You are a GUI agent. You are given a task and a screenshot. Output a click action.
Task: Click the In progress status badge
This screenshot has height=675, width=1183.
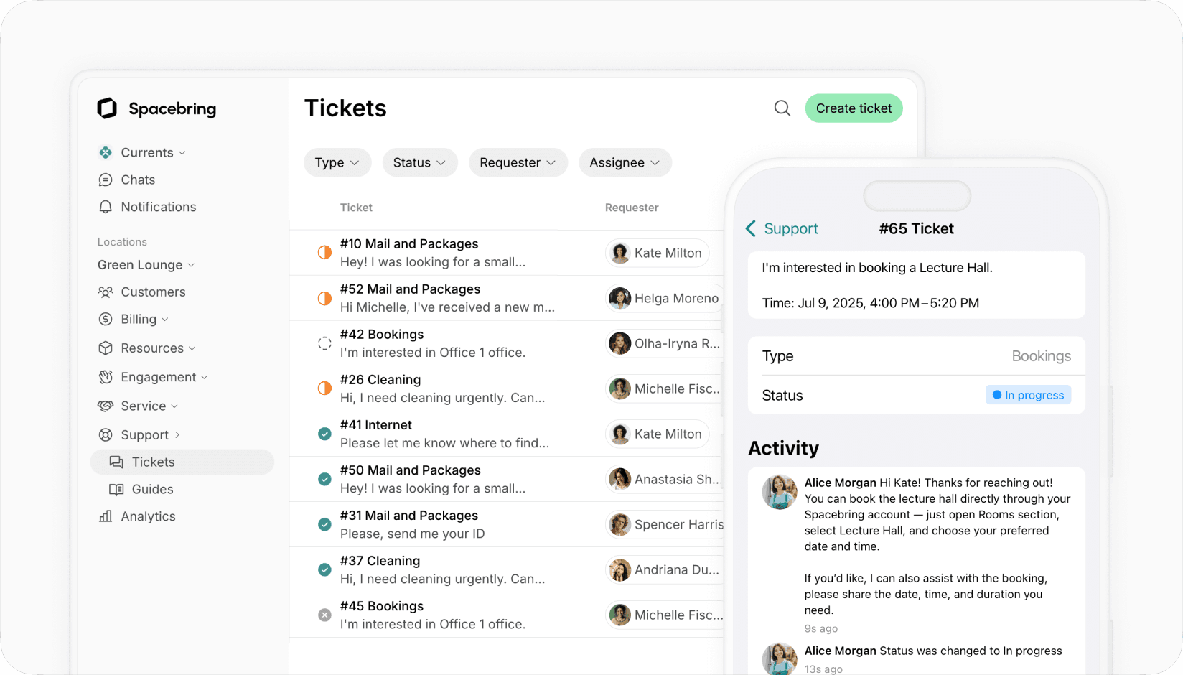click(x=1028, y=395)
